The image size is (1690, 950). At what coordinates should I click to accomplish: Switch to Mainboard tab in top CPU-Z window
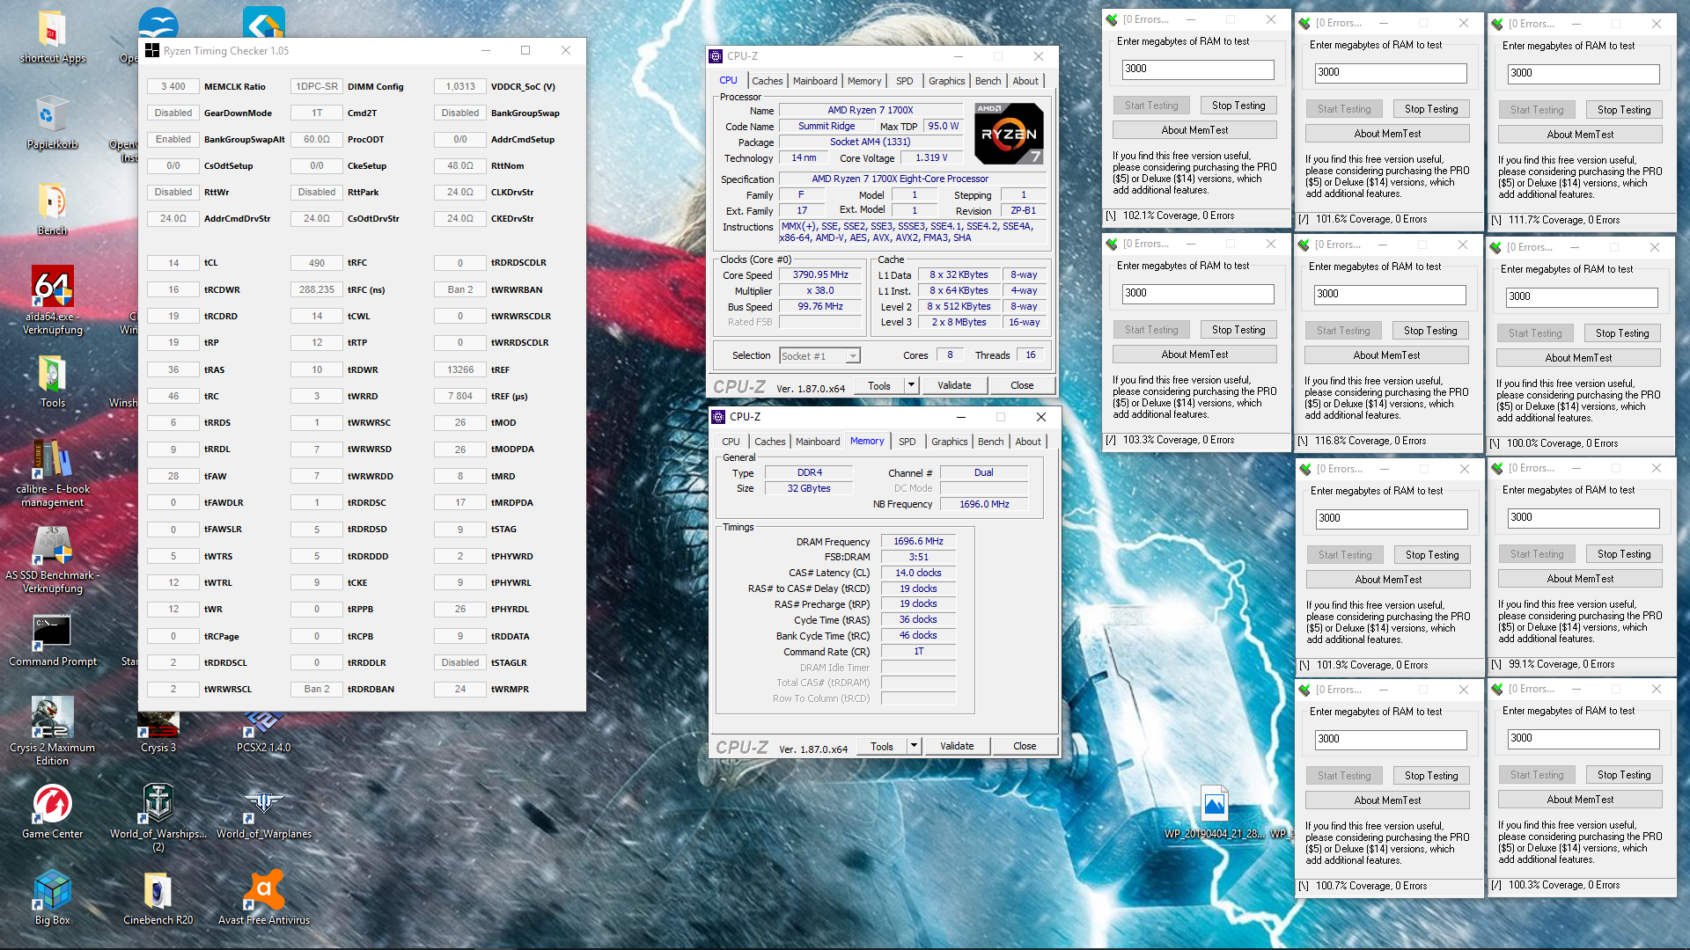pyautogui.click(x=815, y=81)
